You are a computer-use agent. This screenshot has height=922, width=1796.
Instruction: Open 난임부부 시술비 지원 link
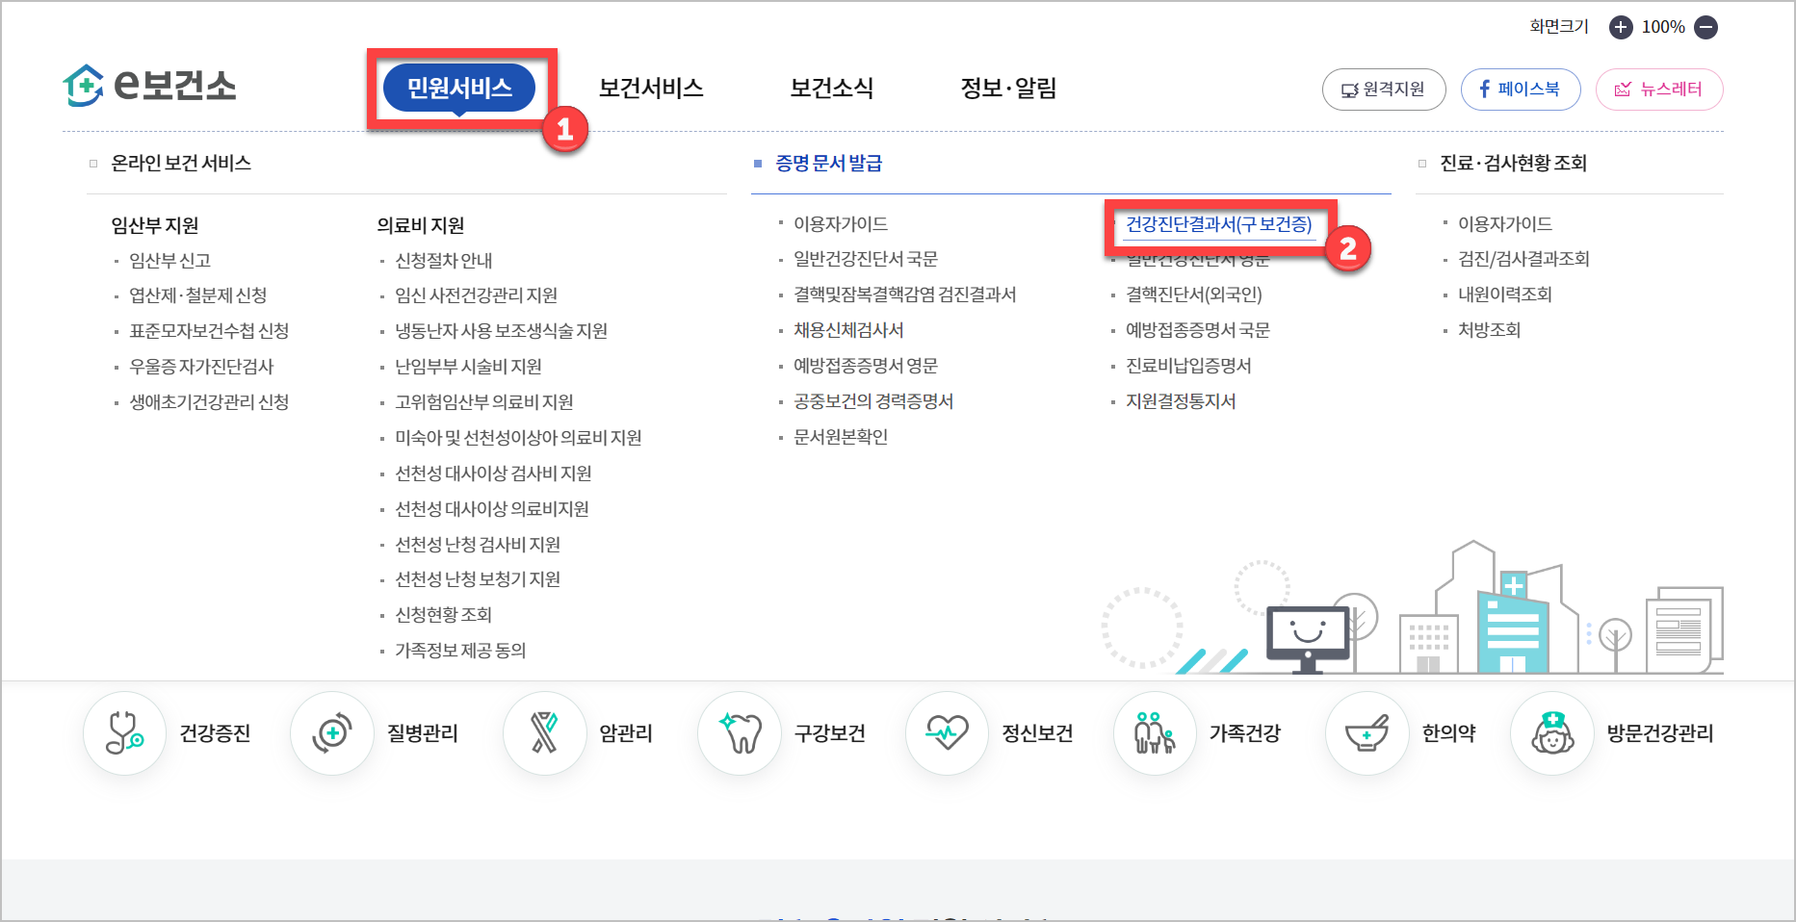click(x=468, y=367)
